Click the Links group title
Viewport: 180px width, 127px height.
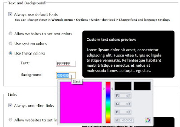tap(13, 94)
